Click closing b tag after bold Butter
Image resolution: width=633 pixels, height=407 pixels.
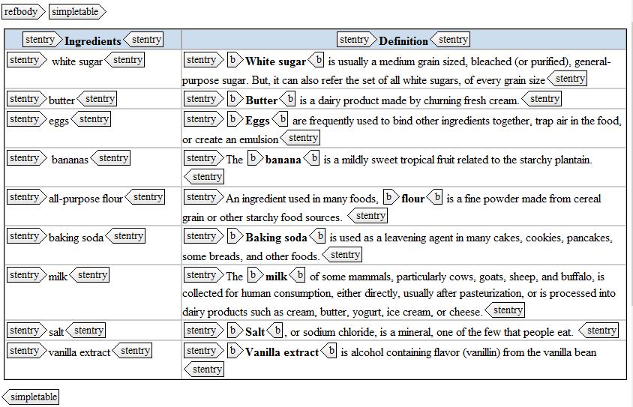[x=287, y=99]
